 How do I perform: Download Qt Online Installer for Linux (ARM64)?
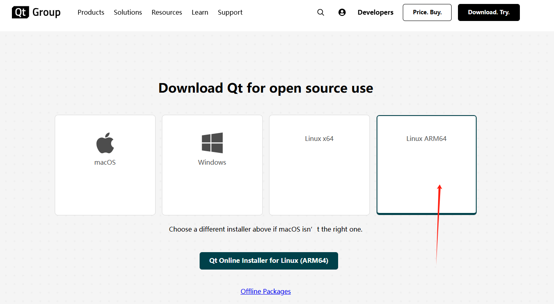[x=269, y=261]
